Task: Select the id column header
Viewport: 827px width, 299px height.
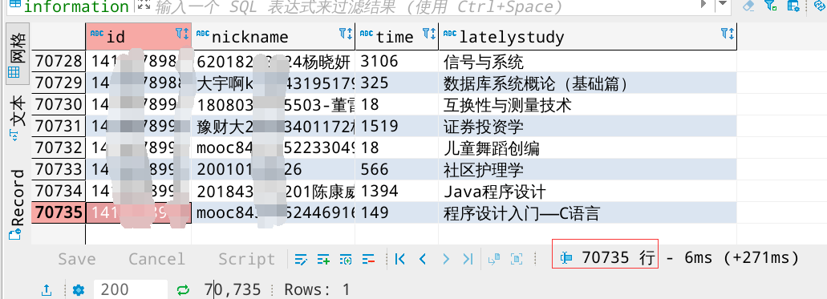Action: [x=138, y=36]
